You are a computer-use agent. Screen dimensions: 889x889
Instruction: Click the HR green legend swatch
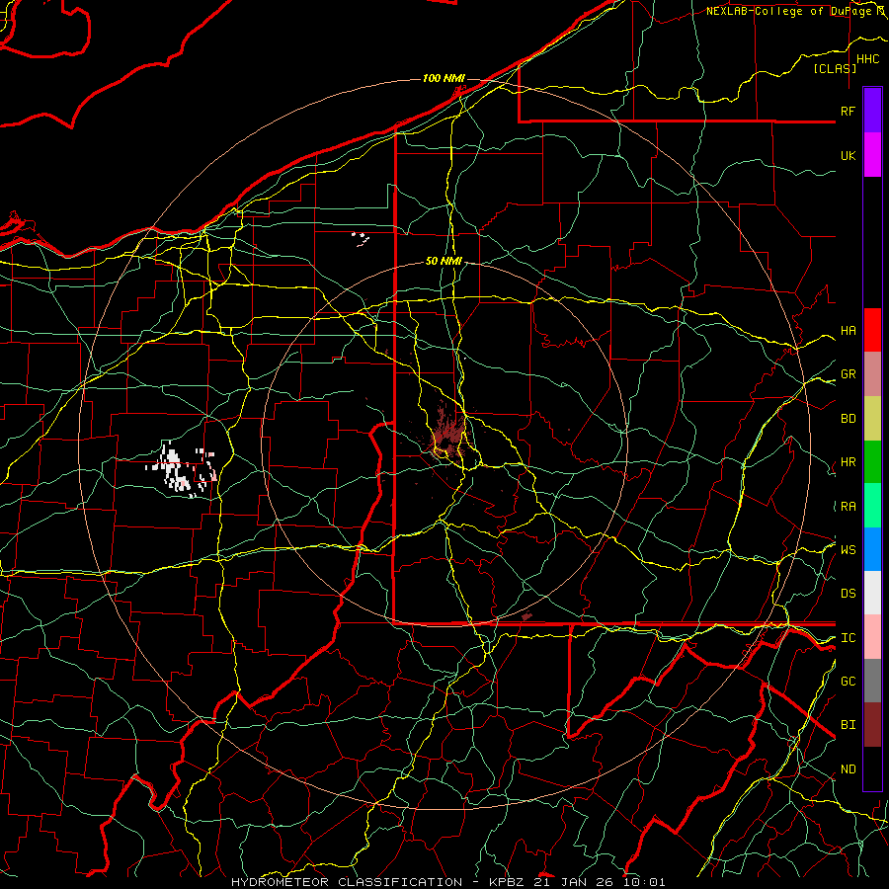tap(872, 461)
